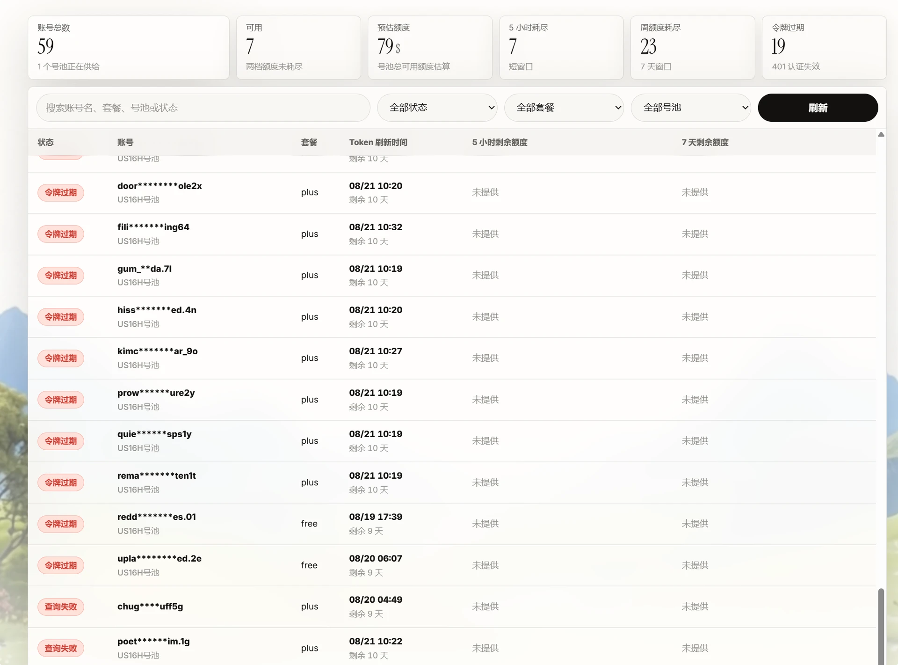Viewport: 898px width, 665px height.
Task: Click US16H号池 label under kimc*******ar_9o
Action: tap(138, 365)
